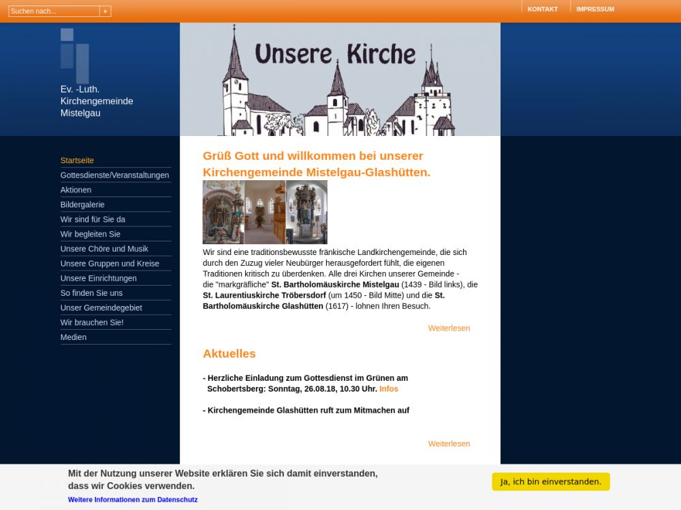Open the IMPRESSUM page
This screenshot has height=510, width=681.
click(595, 9)
